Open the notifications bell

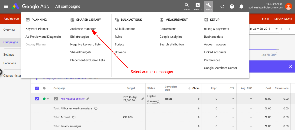[x=241, y=7]
